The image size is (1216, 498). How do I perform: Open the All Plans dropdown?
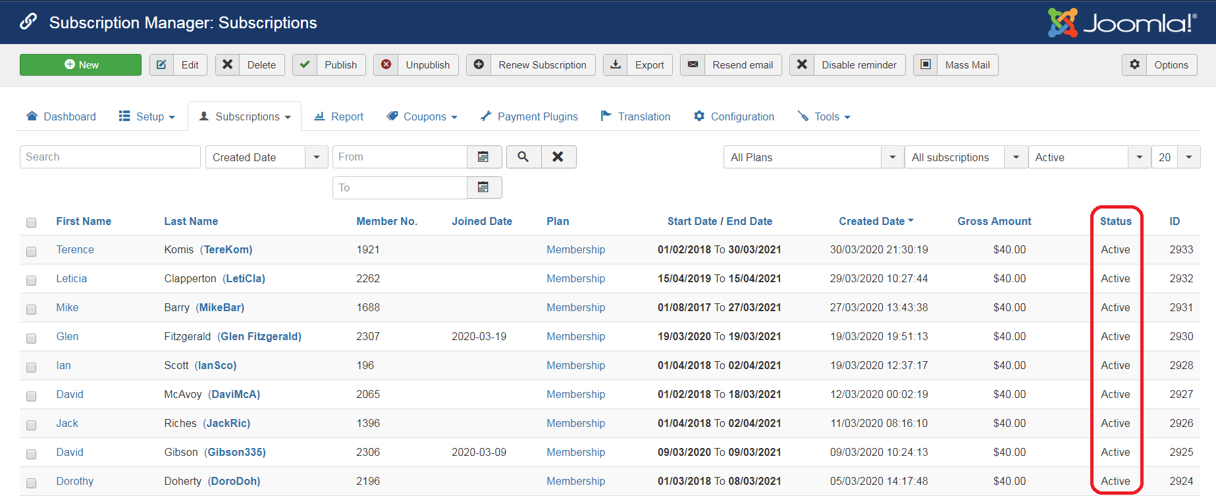point(814,157)
